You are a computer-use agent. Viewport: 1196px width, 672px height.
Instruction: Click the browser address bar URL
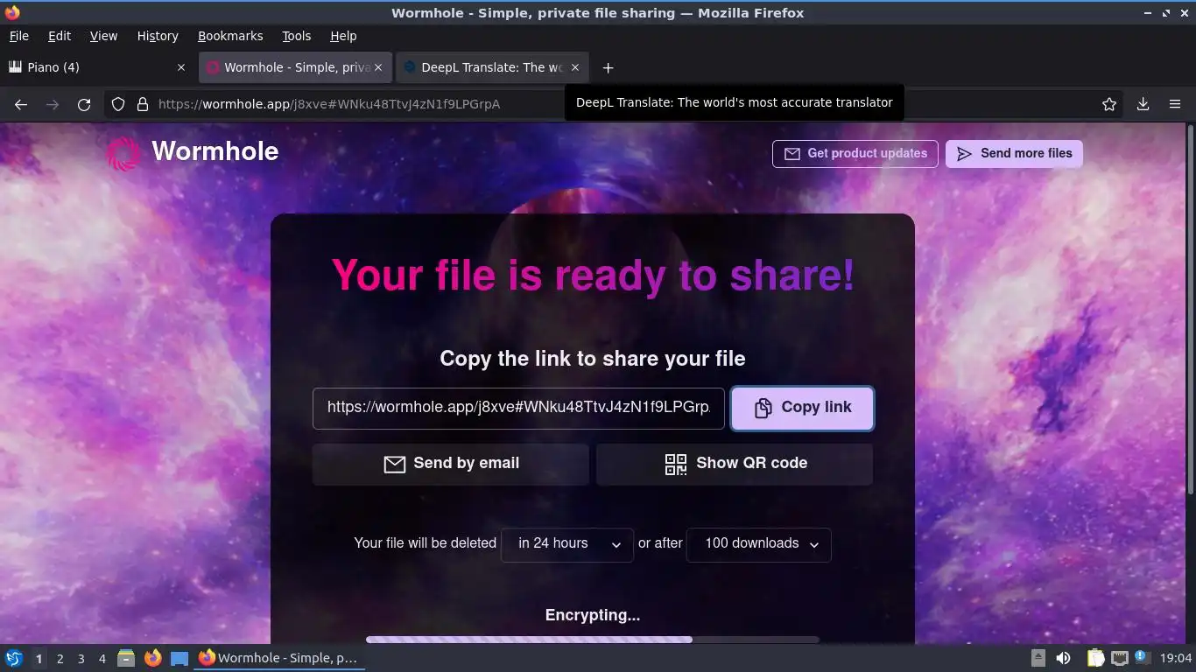[329, 104]
